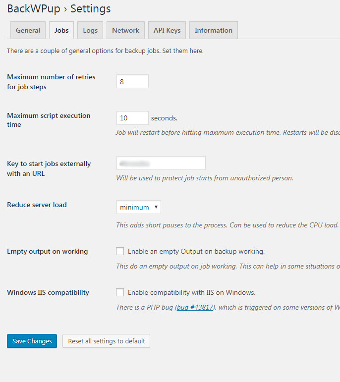Click the Windows IIS compatibility label
Viewport: 340px width, 382px height.
48,292
